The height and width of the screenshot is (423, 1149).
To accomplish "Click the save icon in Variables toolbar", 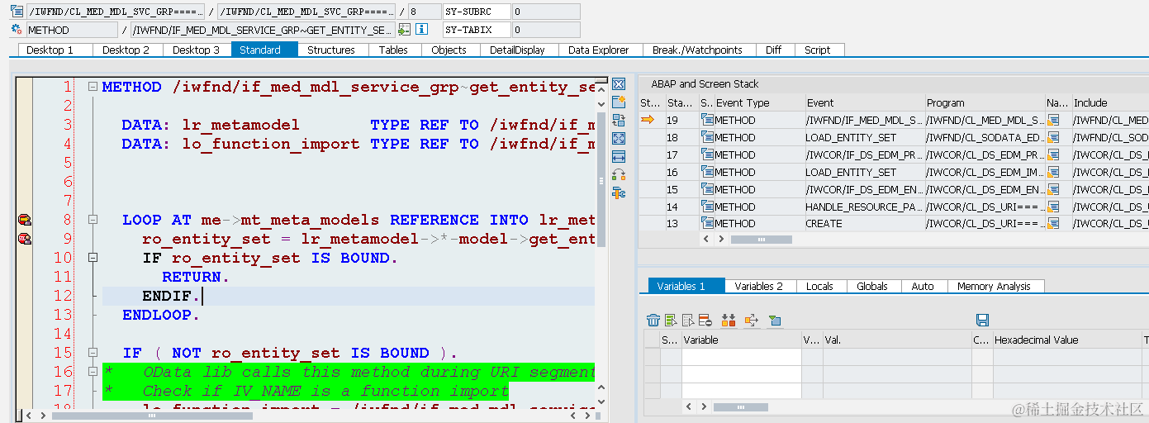I will point(982,321).
